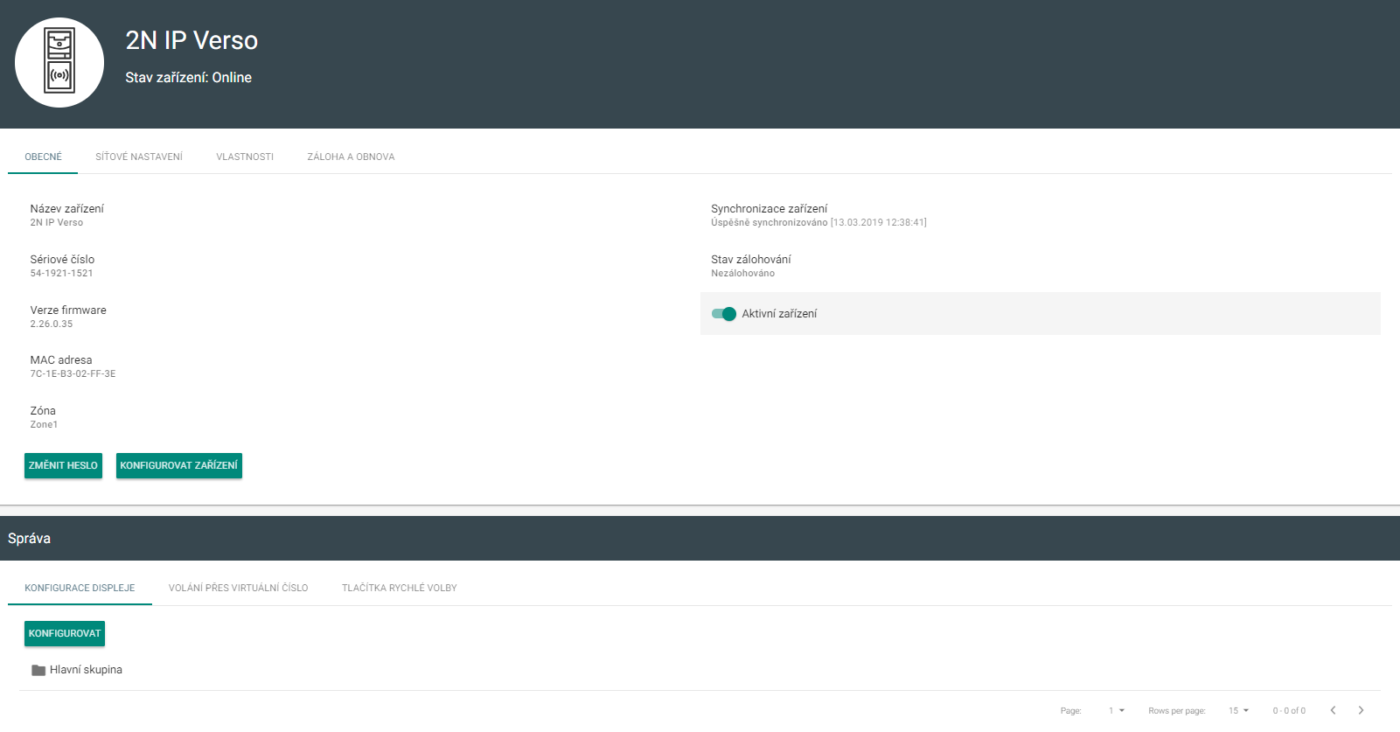Switch to Volání přes virtuální číslo tab
This screenshot has height=732, width=1400.
tap(239, 588)
